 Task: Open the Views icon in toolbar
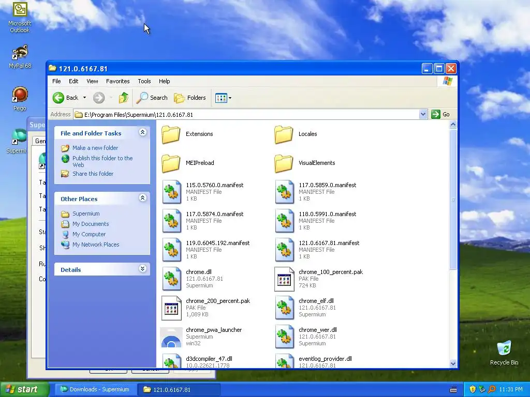[221, 98]
